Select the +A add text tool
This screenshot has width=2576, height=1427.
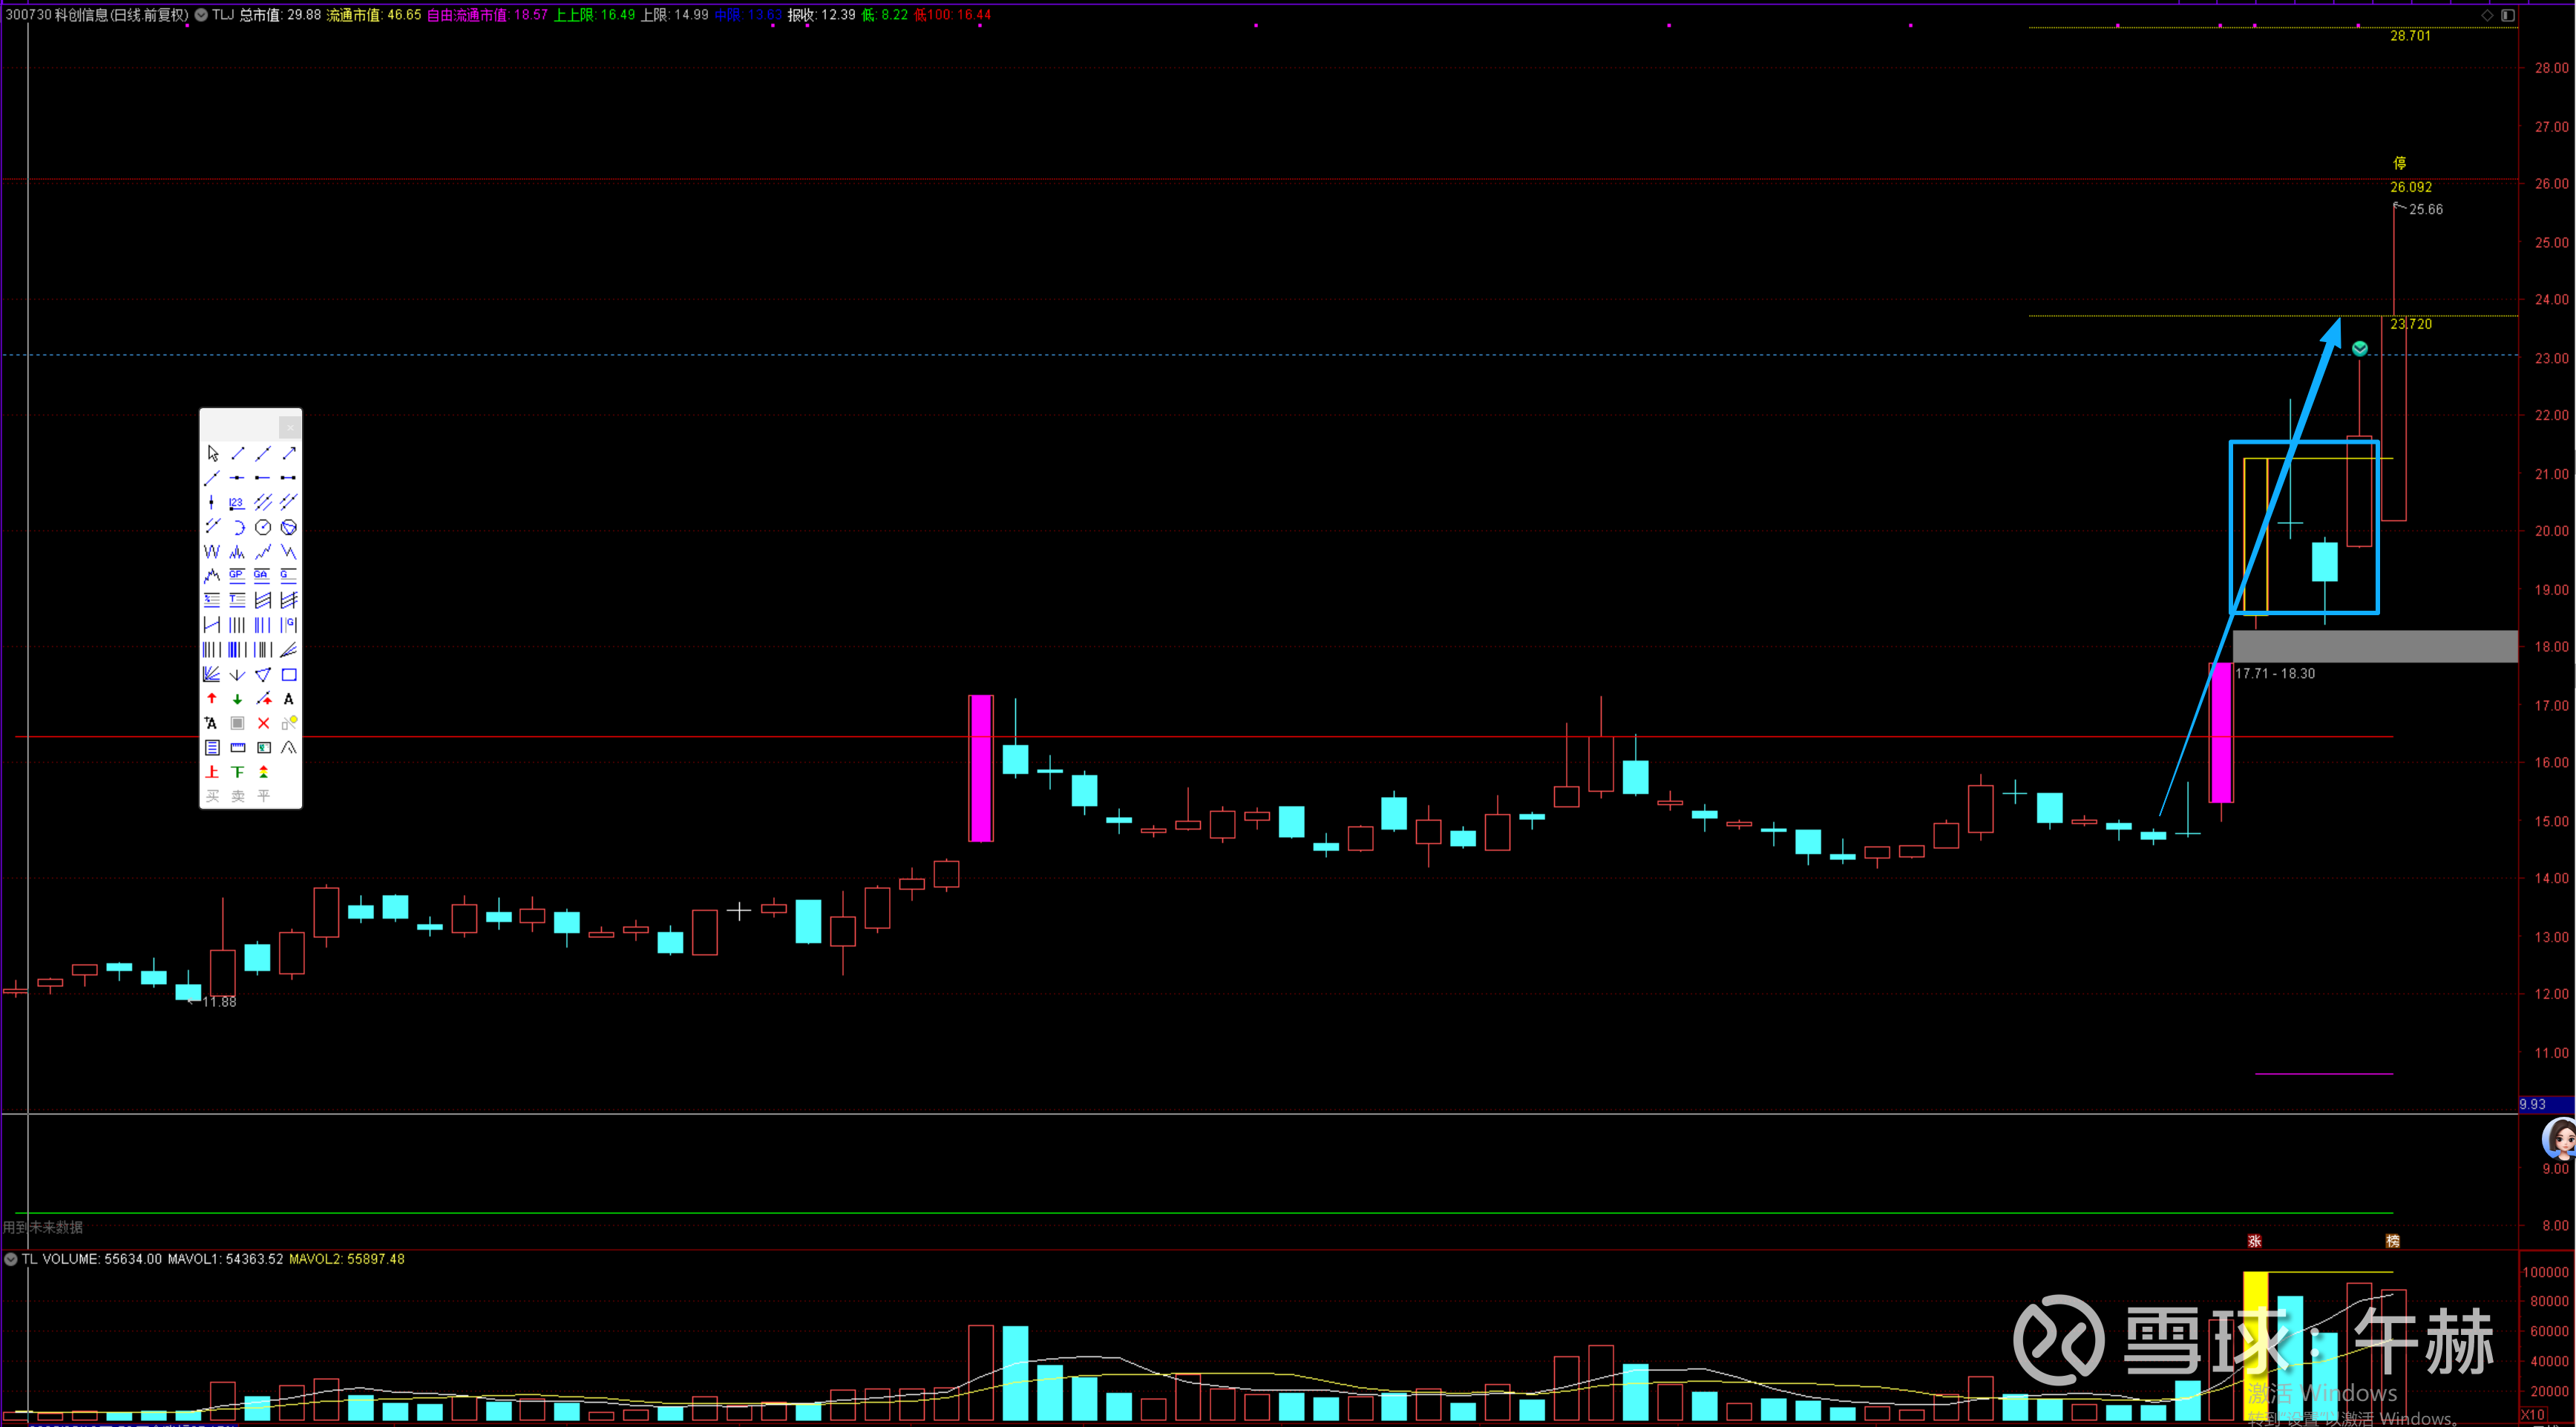click(212, 723)
